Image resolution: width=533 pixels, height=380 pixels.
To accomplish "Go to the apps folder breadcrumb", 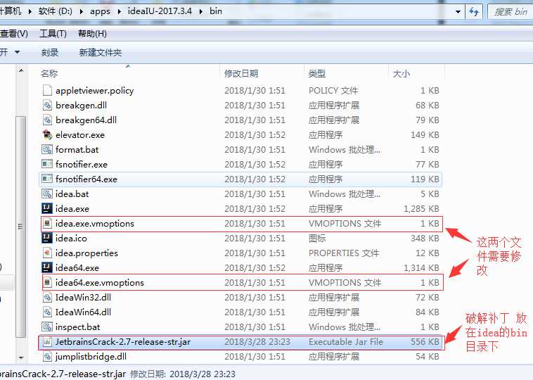I will click(100, 11).
